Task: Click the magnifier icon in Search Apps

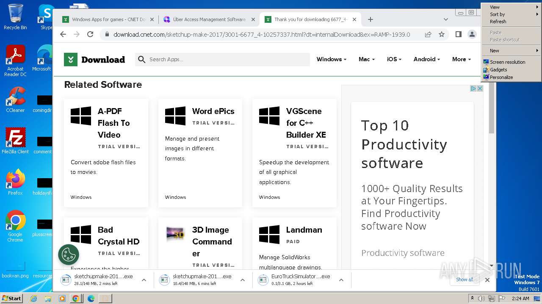Action: [x=142, y=60]
